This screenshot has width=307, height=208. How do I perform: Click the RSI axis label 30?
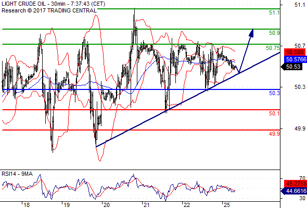(x=302, y=198)
